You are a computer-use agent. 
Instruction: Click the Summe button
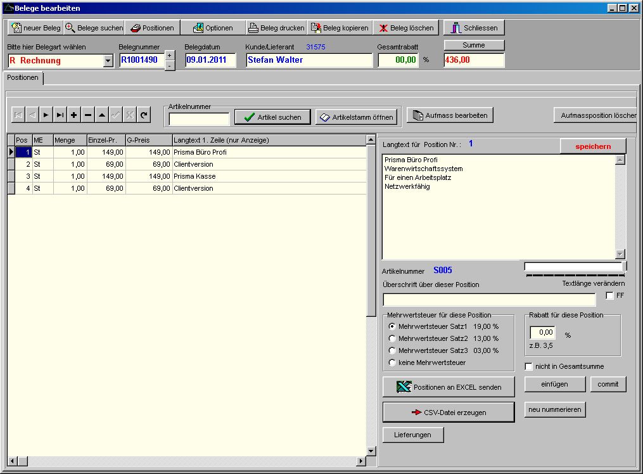tap(474, 45)
